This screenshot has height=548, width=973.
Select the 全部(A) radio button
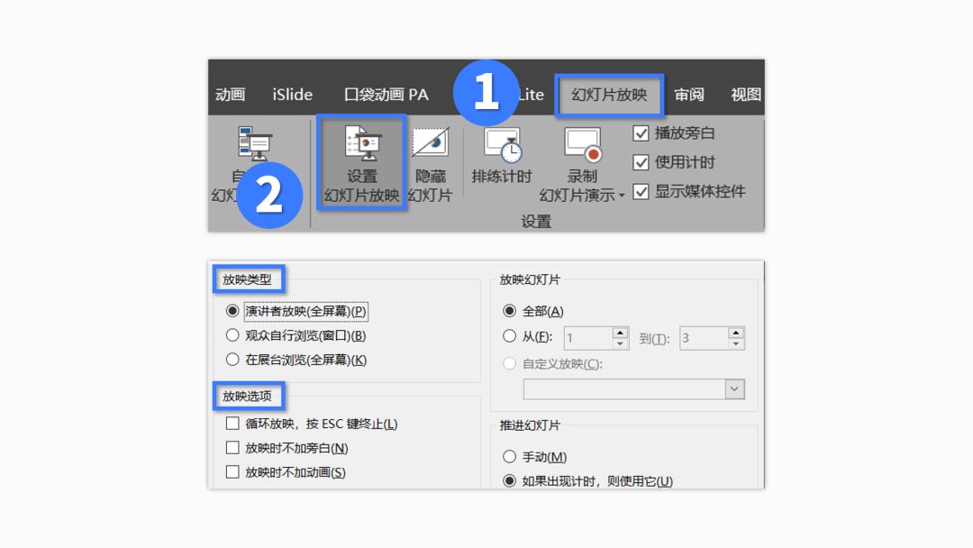509,311
